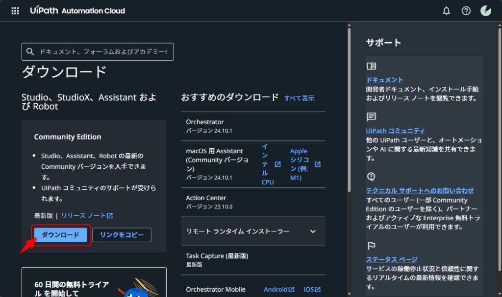Image resolution: width=502 pixels, height=297 pixels.
Task: Click the ダウンロード page title
Action: [64, 71]
